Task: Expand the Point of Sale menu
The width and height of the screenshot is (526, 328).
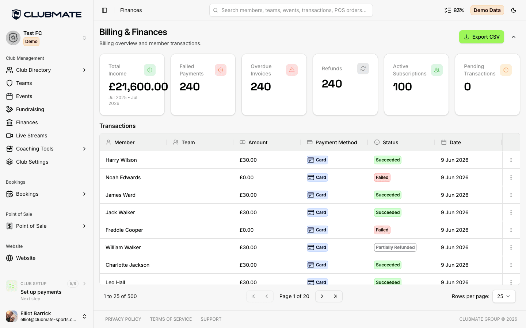Action: pos(47,226)
